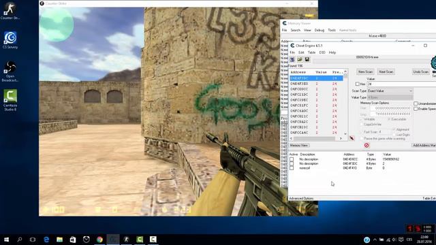Click the memory scan Start address field

[x=390, y=108]
